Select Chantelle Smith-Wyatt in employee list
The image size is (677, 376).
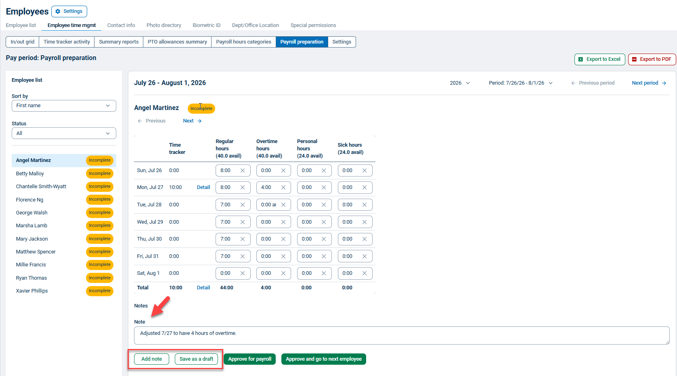tap(64, 187)
